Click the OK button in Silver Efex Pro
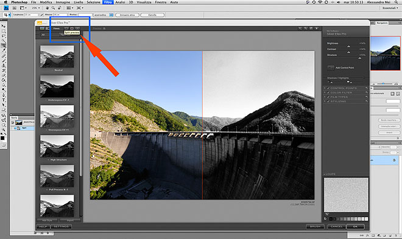This screenshot has width=402, height=239. tap(355, 226)
